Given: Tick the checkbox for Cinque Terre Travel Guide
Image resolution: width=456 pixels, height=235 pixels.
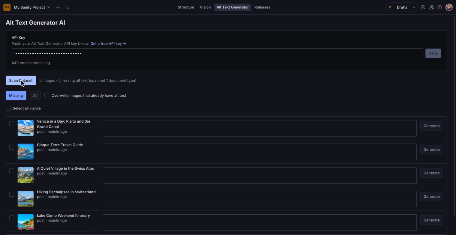Looking at the screenshot, I should pyautogui.click(x=12, y=147).
